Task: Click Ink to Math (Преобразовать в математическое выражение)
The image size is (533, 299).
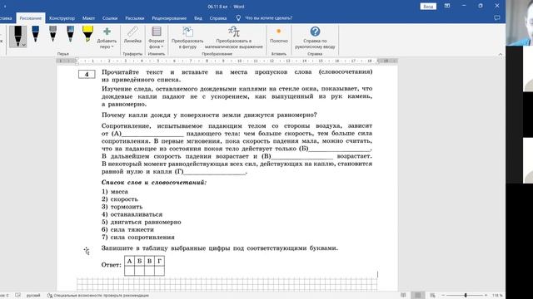Action: click(234, 38)
